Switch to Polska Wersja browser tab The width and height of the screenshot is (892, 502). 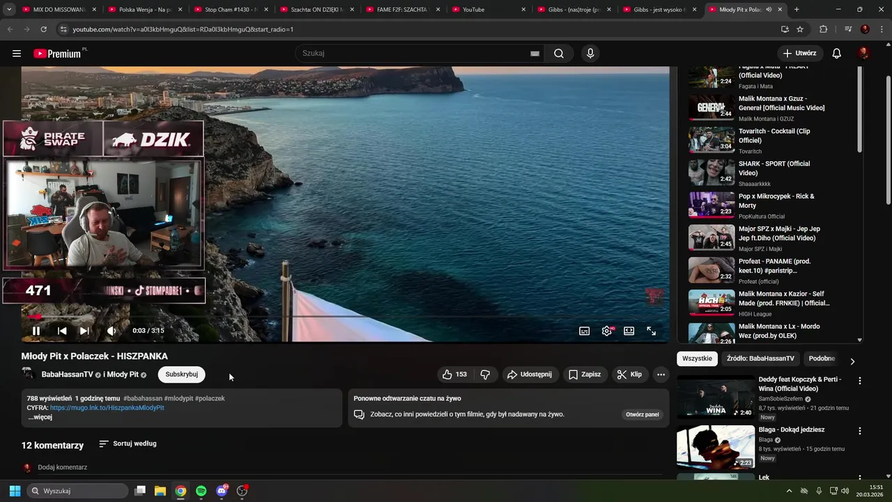tap(145, 10)
